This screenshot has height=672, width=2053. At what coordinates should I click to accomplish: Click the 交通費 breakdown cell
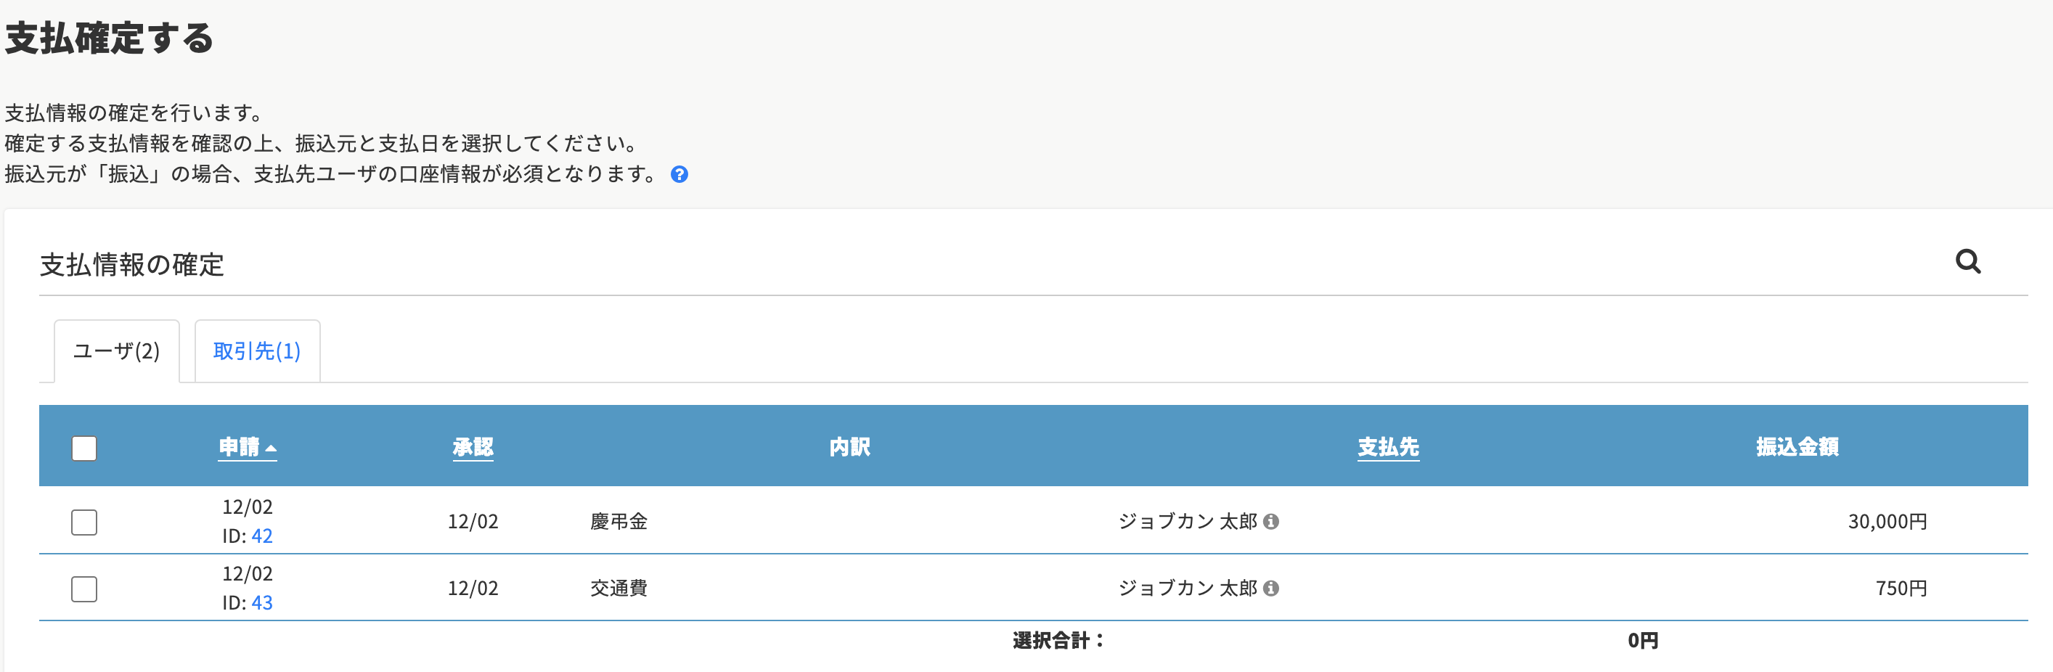[619, 589]
